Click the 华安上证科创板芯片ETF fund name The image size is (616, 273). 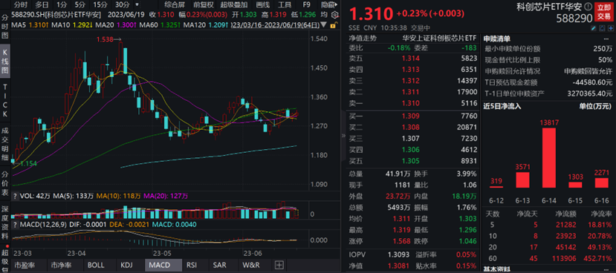(x=439, y=39)
